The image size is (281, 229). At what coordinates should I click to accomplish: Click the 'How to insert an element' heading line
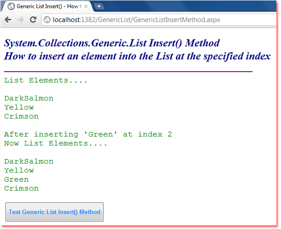point(137,56)
